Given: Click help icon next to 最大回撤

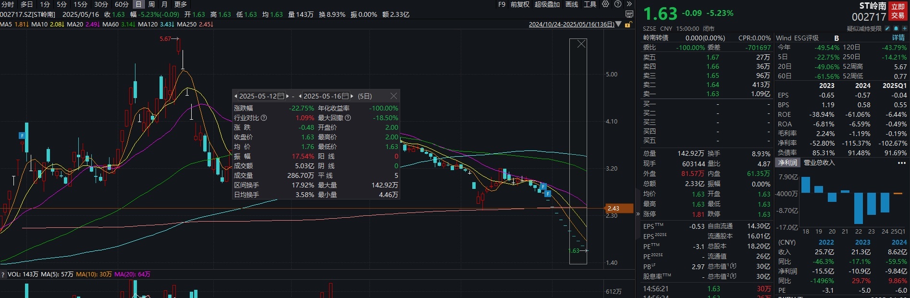Looking at the screenshot, I should coord(348,118).
